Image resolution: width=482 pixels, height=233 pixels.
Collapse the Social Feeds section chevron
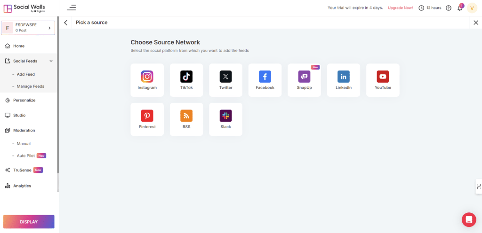(x=51, y=61)
